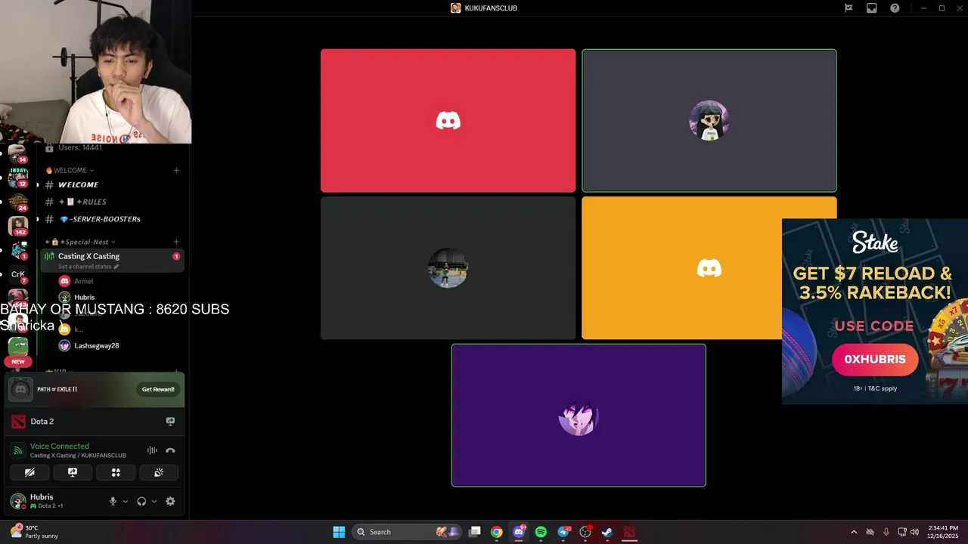Open Task View on the taskbar
This screenshot has height=544, width=968.
pos(475,532)
